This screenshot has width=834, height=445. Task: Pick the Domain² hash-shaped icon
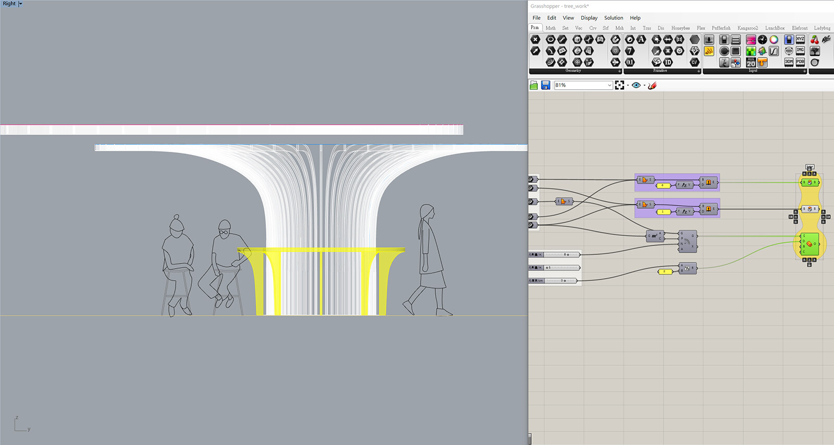[668, 51]
